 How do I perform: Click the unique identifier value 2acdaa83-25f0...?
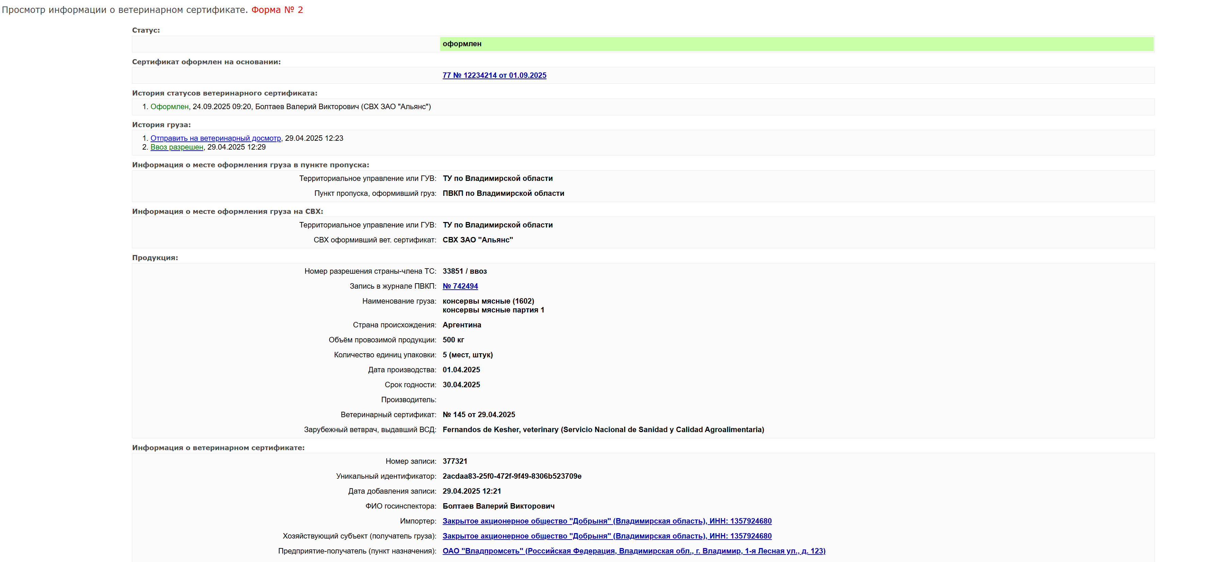pyautogui.click(x=511, y=476)
